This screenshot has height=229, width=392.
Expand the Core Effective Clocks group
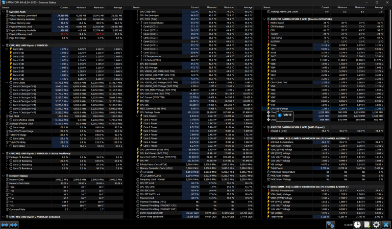click(7, 120)
